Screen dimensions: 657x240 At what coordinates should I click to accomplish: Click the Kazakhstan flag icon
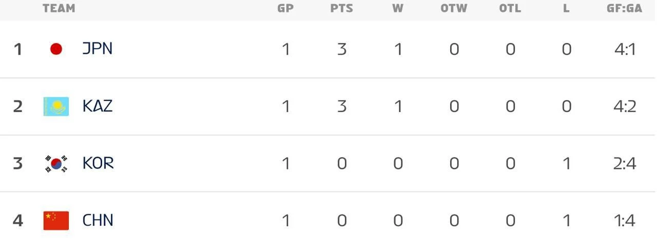tap(56, 106)
